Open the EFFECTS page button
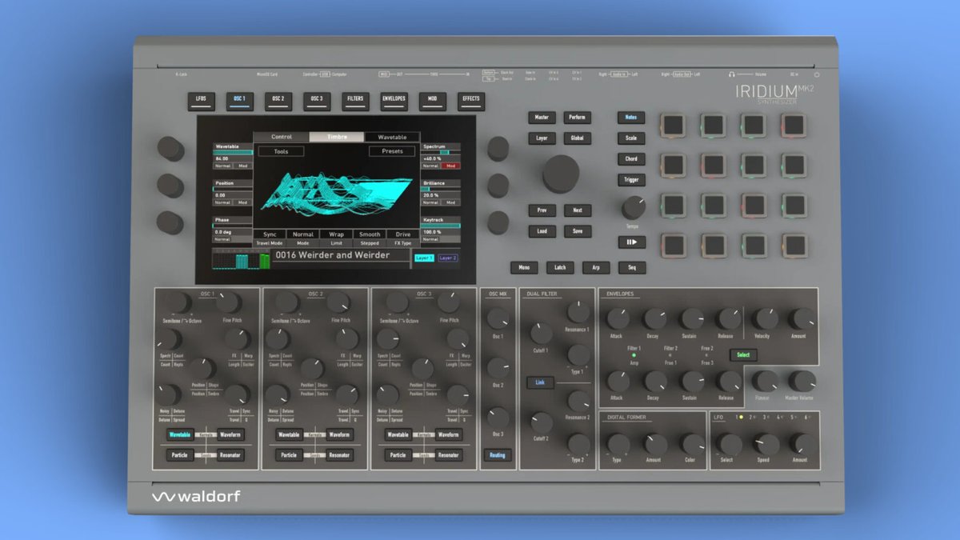Viewport: 960px width, 540px height. pyautogui.click(x=471, y=100)
